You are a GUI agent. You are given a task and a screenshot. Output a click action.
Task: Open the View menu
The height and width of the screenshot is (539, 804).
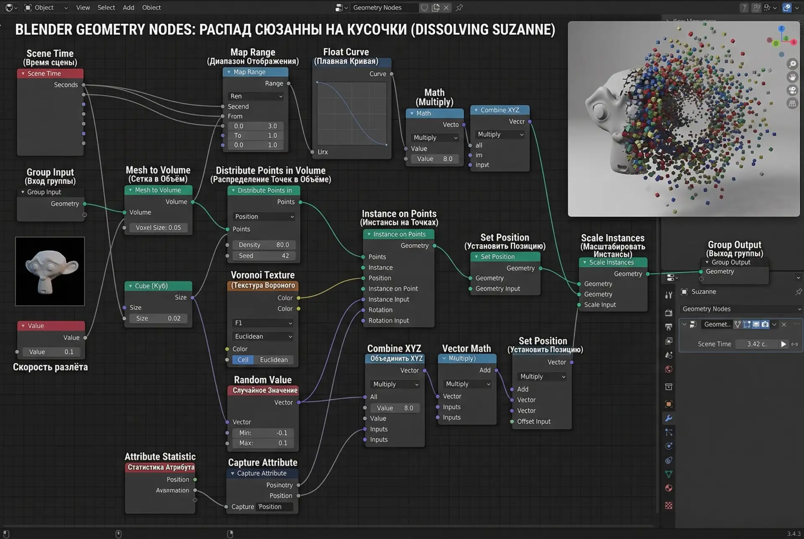[x=83, y=8]
